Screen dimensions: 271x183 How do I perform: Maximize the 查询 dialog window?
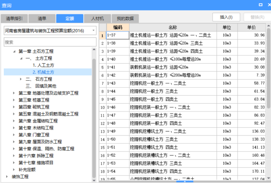click(x=260, y=5)
